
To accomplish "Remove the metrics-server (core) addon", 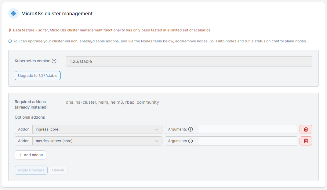I will (x=306, y=141).
